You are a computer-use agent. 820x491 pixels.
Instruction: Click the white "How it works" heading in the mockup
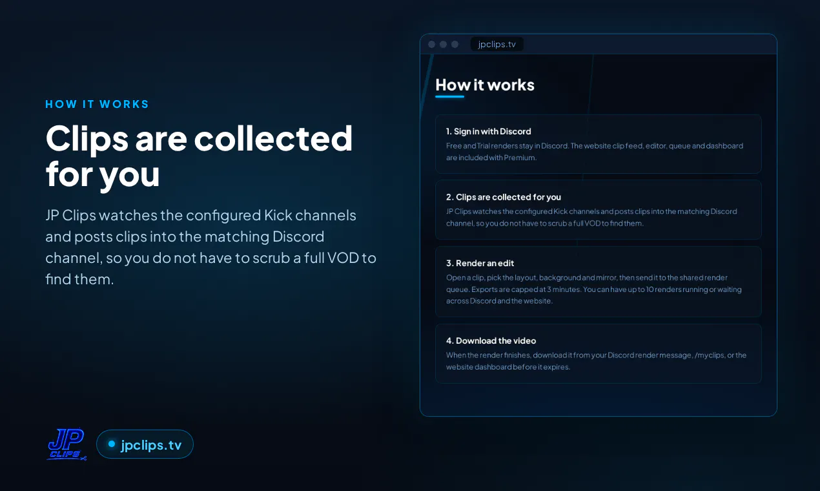(485, 85)
